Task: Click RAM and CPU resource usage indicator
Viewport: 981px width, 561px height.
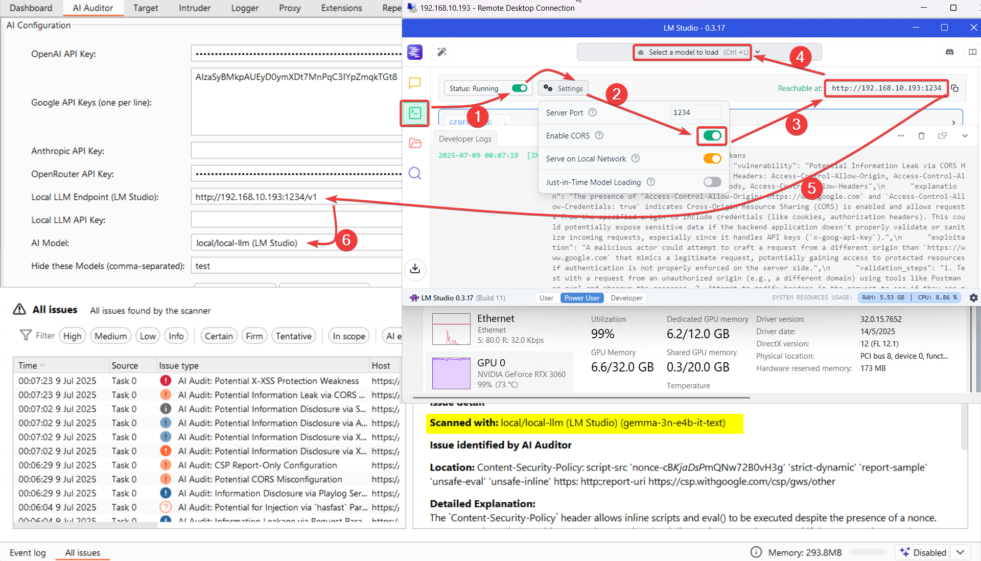Action: point(909,297)
